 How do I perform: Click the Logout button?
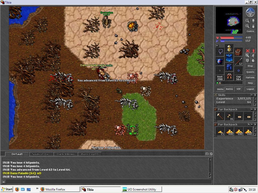pos(250,89)
